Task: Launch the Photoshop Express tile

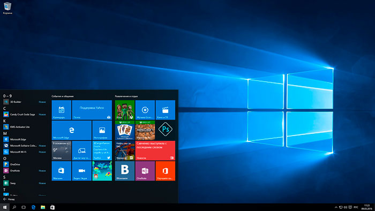Action: (x=165, y=130)
